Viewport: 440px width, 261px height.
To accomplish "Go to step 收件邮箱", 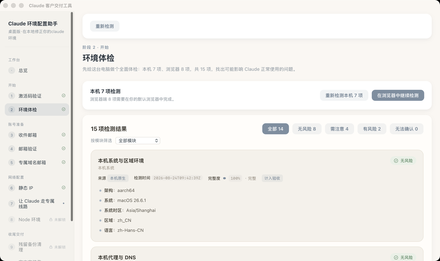I will [37, 135].
